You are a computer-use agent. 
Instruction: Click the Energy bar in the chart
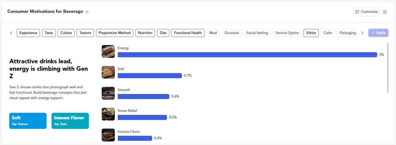coord(247,55)
